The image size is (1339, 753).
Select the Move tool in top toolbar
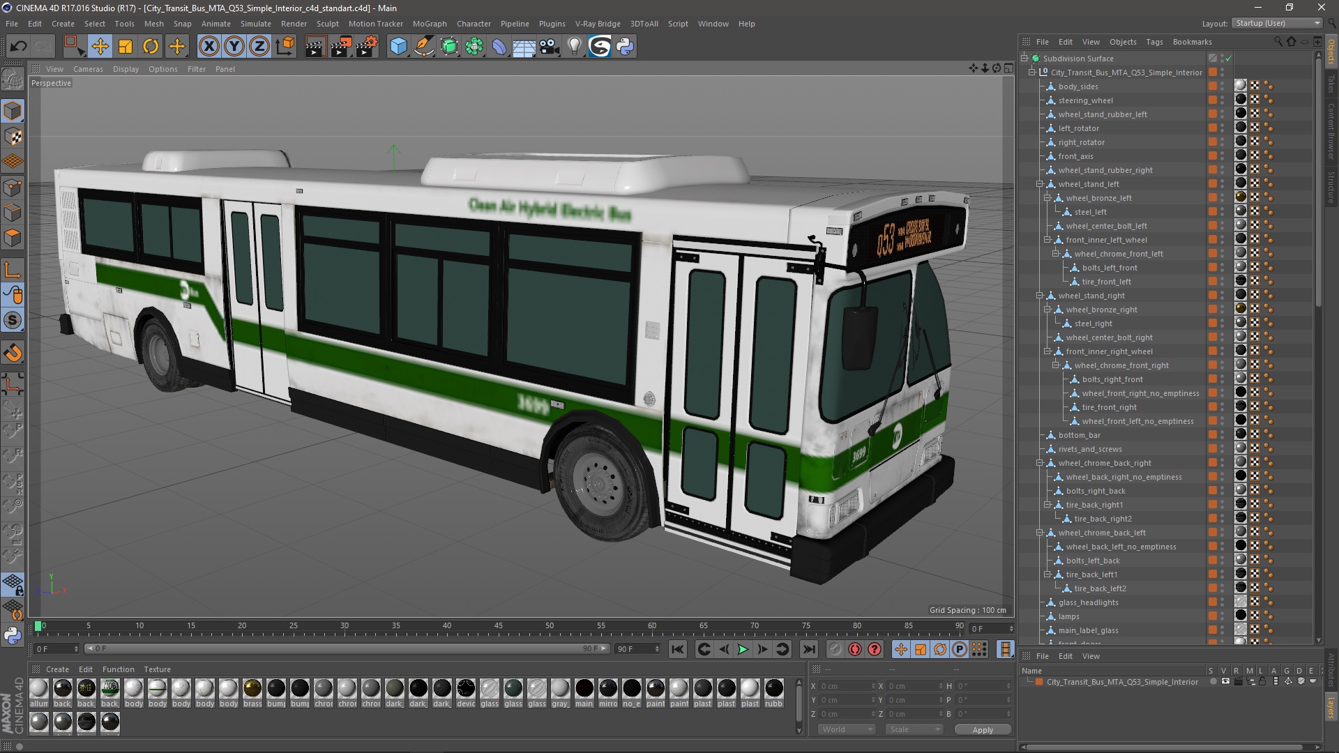pyautogui.click(x=100, y=46)
